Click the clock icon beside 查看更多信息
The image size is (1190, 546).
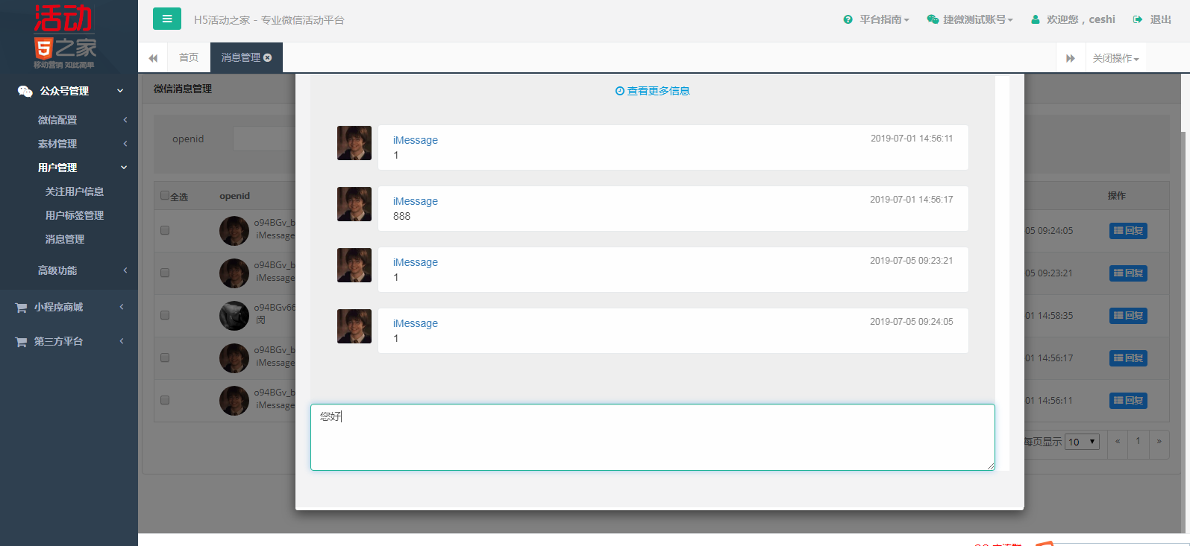[619, 91]
